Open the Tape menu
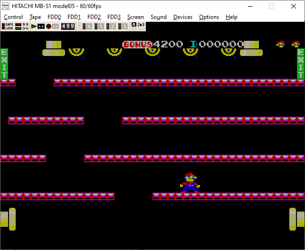The image size is (305, 250). tap(35, 17)
